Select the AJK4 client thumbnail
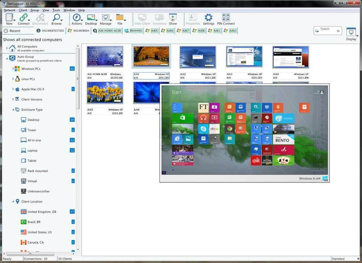362x263 pixels. coord(290,57)
